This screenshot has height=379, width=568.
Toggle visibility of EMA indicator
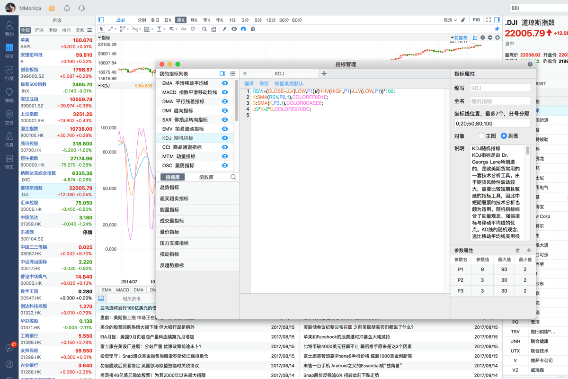[225, 83]
